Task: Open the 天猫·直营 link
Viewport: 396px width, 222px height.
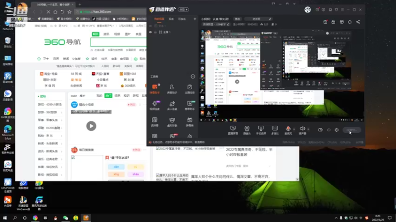Action: (x=100, y=74)
